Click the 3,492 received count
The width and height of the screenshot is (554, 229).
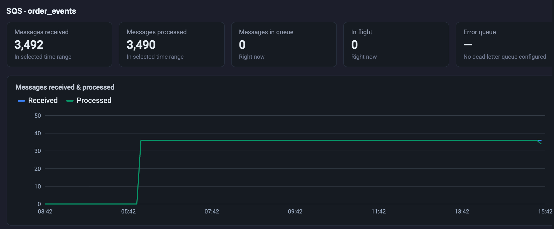point(29,45)
